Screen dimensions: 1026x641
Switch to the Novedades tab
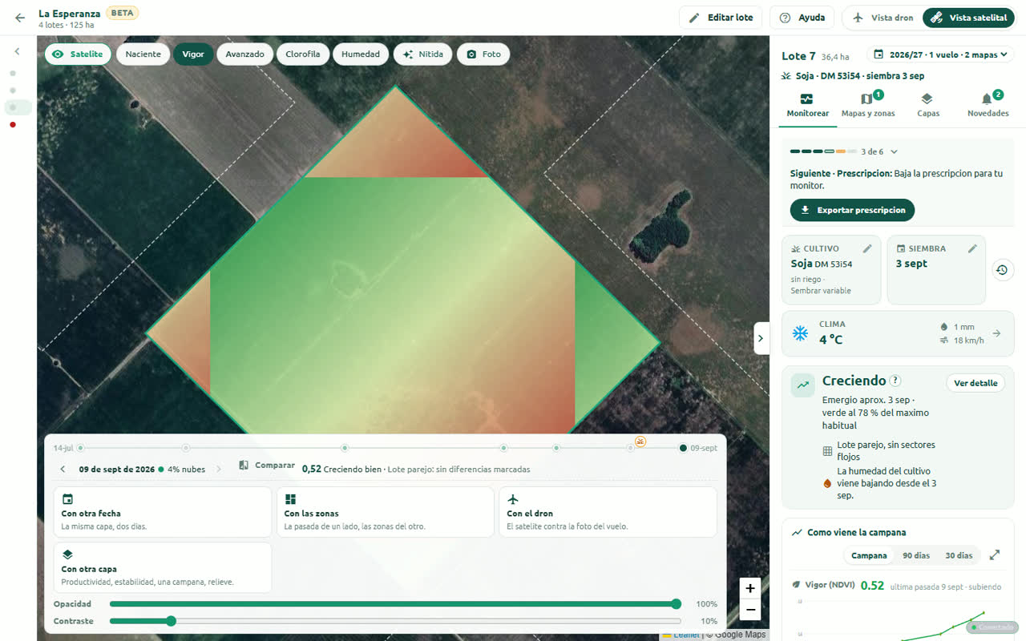pos(988,105)
